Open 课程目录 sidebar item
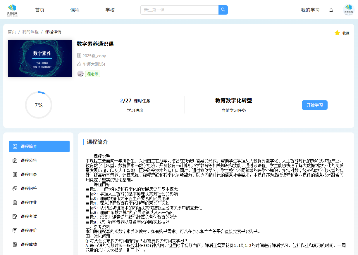358x255 pixels. tap(29, 174)
